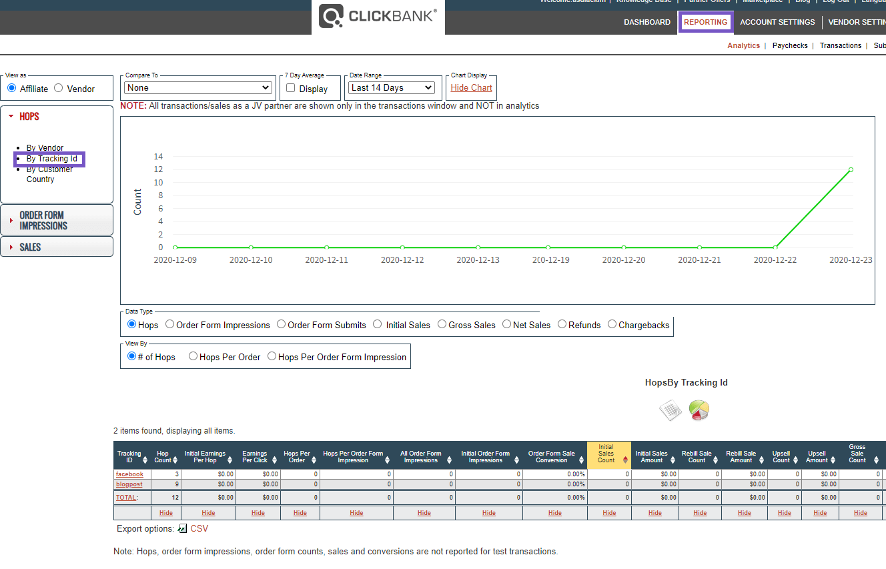Open the table view icon
The width and height of the screenshot is (886, 569).
click(x=671, y=410)
